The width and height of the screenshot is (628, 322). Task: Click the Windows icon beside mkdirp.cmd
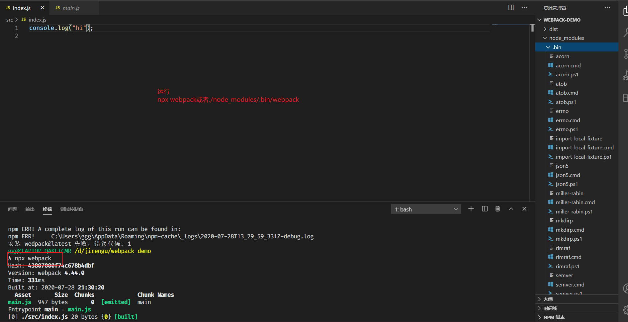pyautogui.click(x=551, y=230)
